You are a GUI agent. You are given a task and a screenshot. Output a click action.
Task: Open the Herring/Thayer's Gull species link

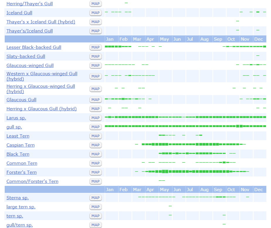30,4
